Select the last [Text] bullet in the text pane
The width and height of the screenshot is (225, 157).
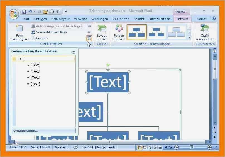[x=35, y=84]
